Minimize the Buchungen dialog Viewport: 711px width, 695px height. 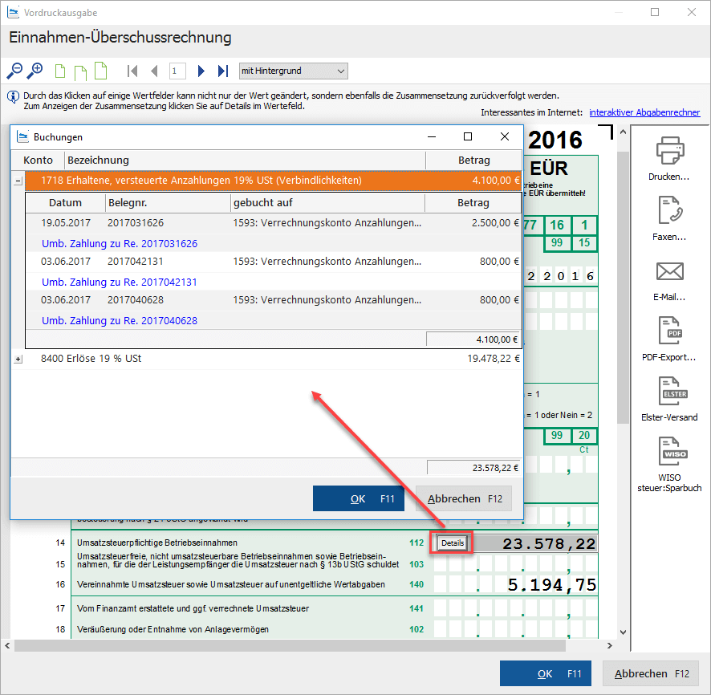[x=432, y=136]
